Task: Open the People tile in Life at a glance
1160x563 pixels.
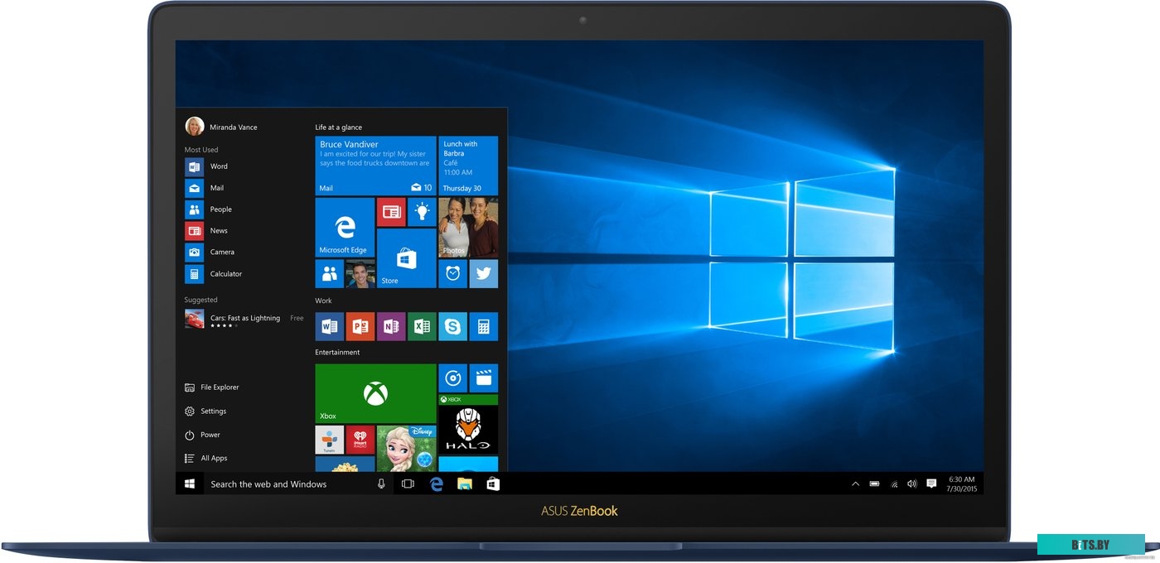Action: (330, 273)
